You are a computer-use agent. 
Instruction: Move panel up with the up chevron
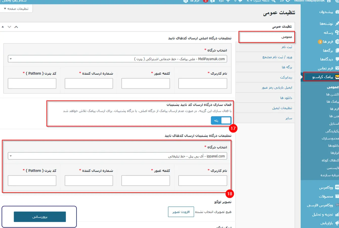coord(16,27)
